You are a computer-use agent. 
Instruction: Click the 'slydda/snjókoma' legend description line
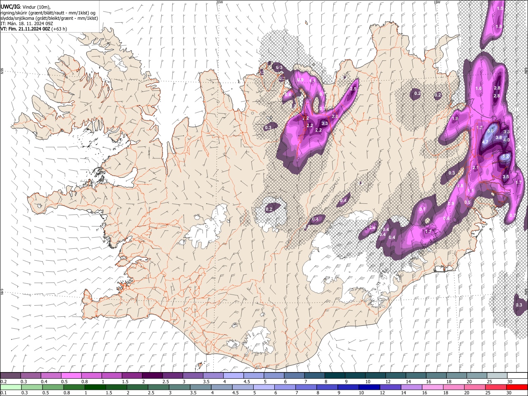coord(49,18)
